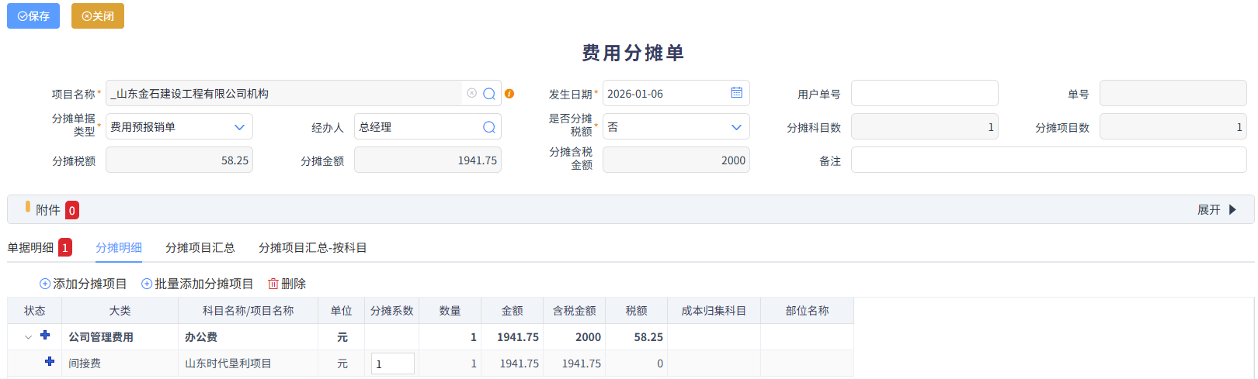Click the search icon in 经办人 field
This screenshot has height=379, width=1258.
tap(489, 127)
